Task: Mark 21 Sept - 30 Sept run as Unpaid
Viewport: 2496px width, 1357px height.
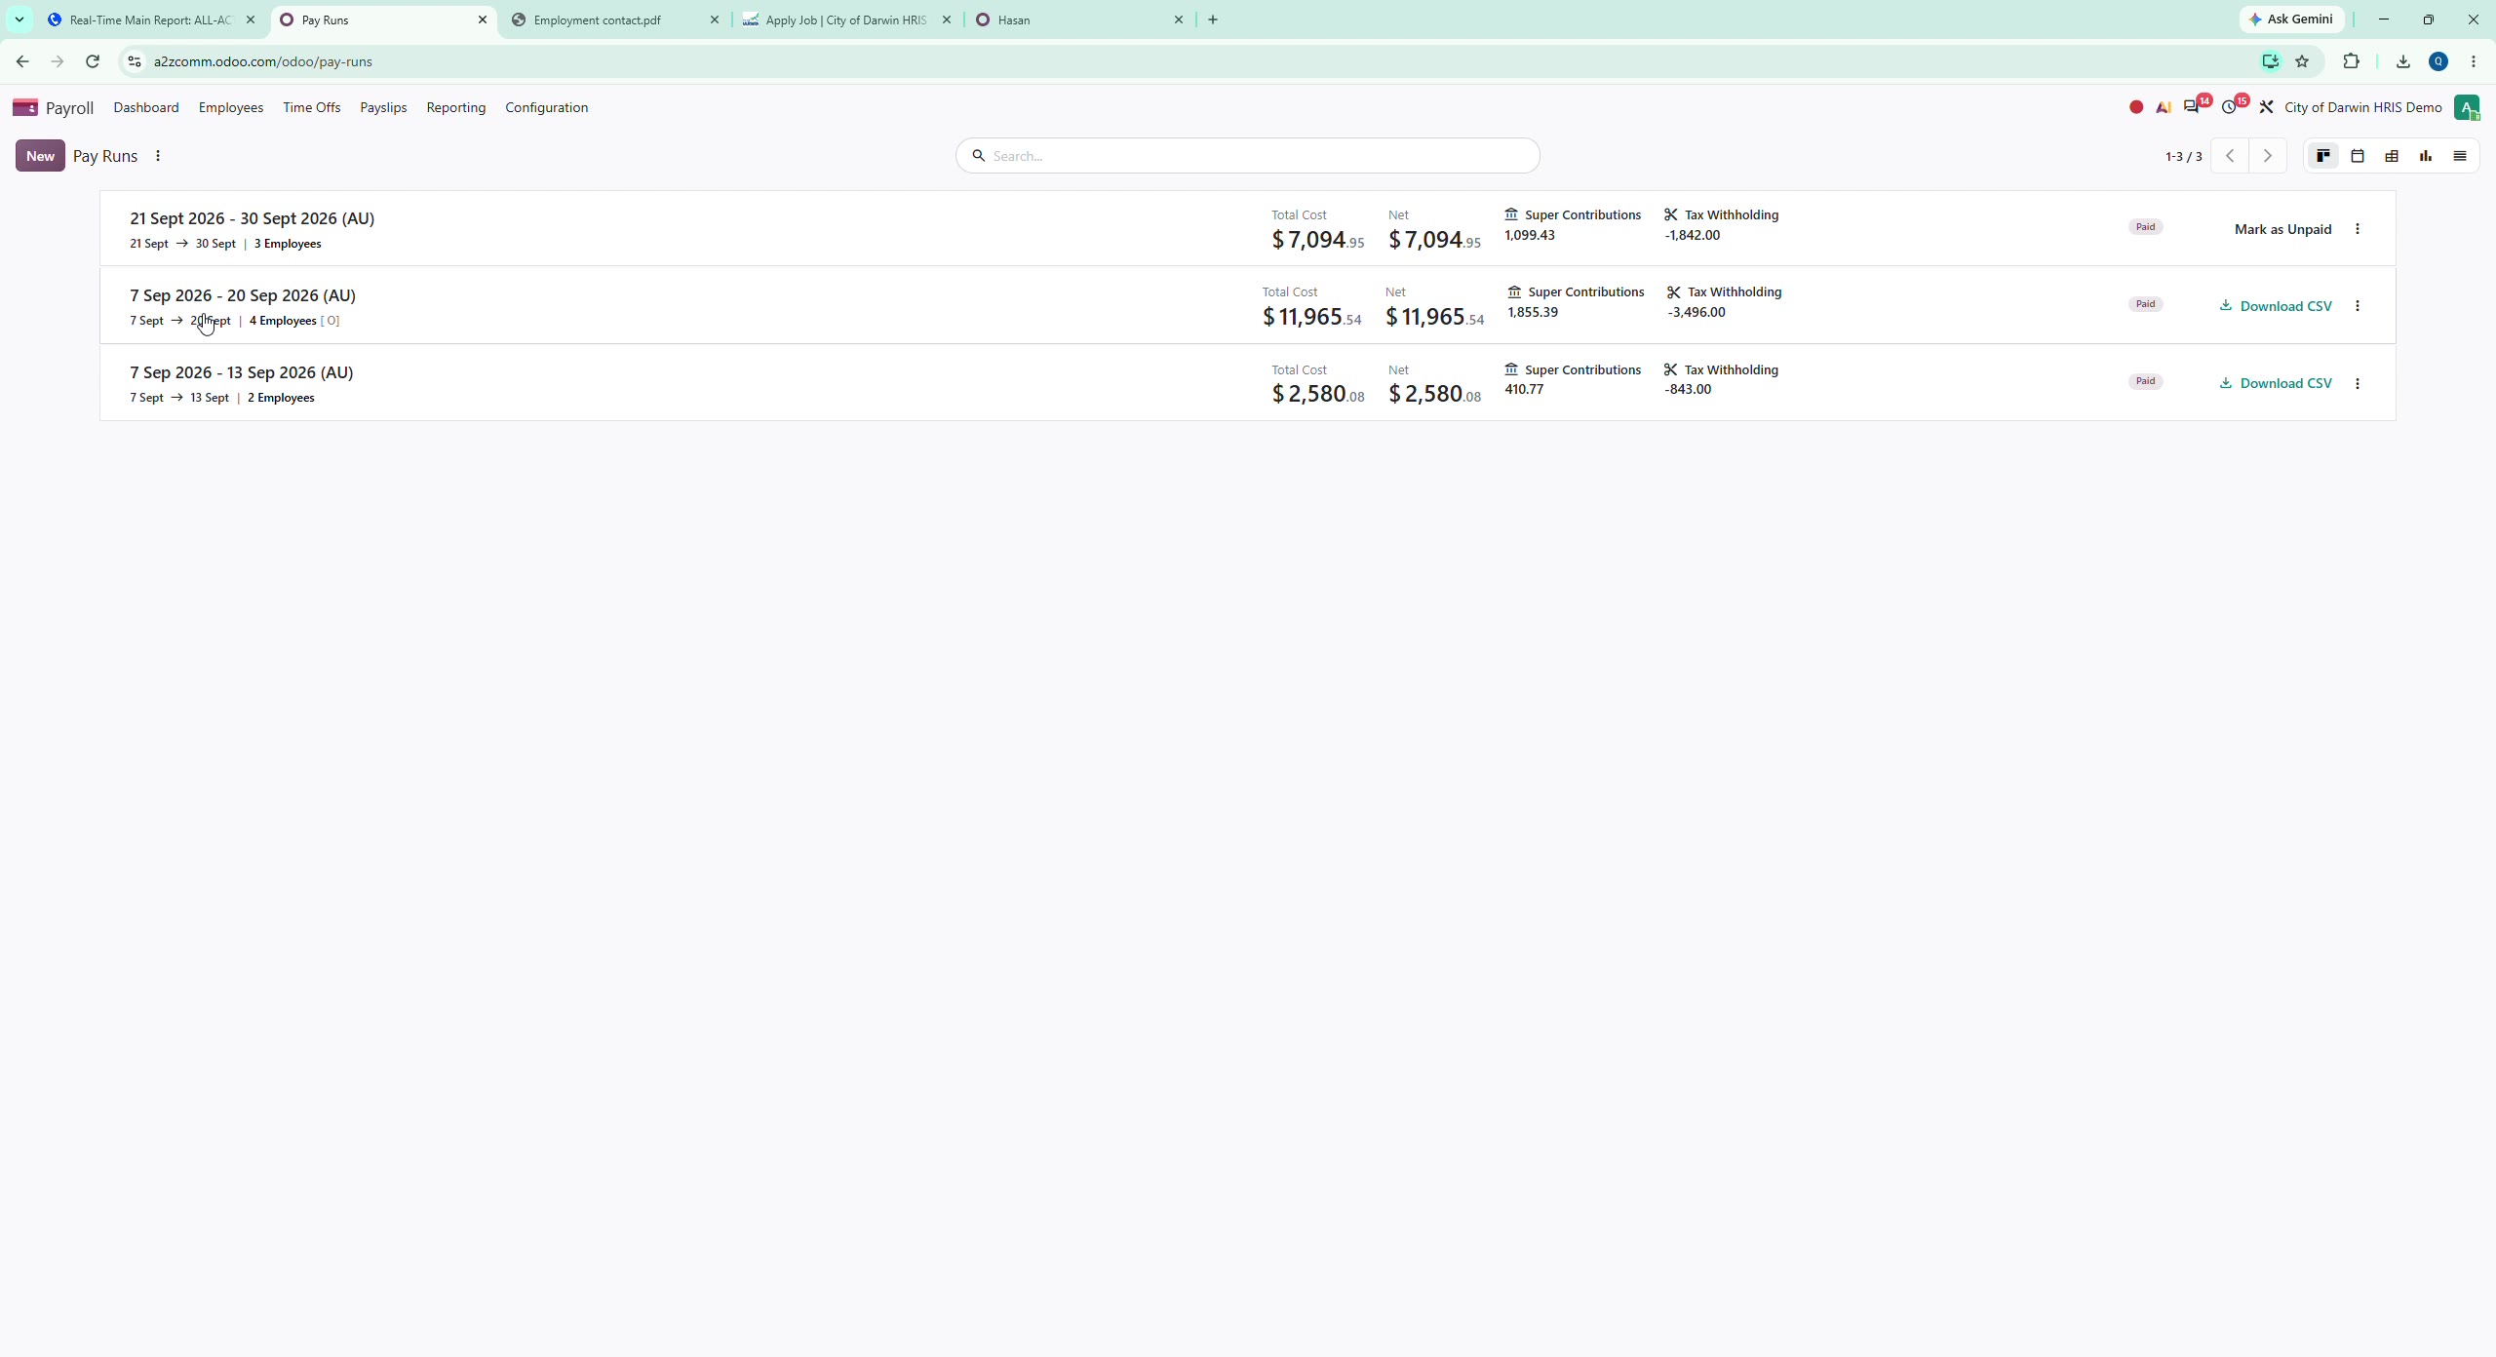Action: [x=2282, y=229]
